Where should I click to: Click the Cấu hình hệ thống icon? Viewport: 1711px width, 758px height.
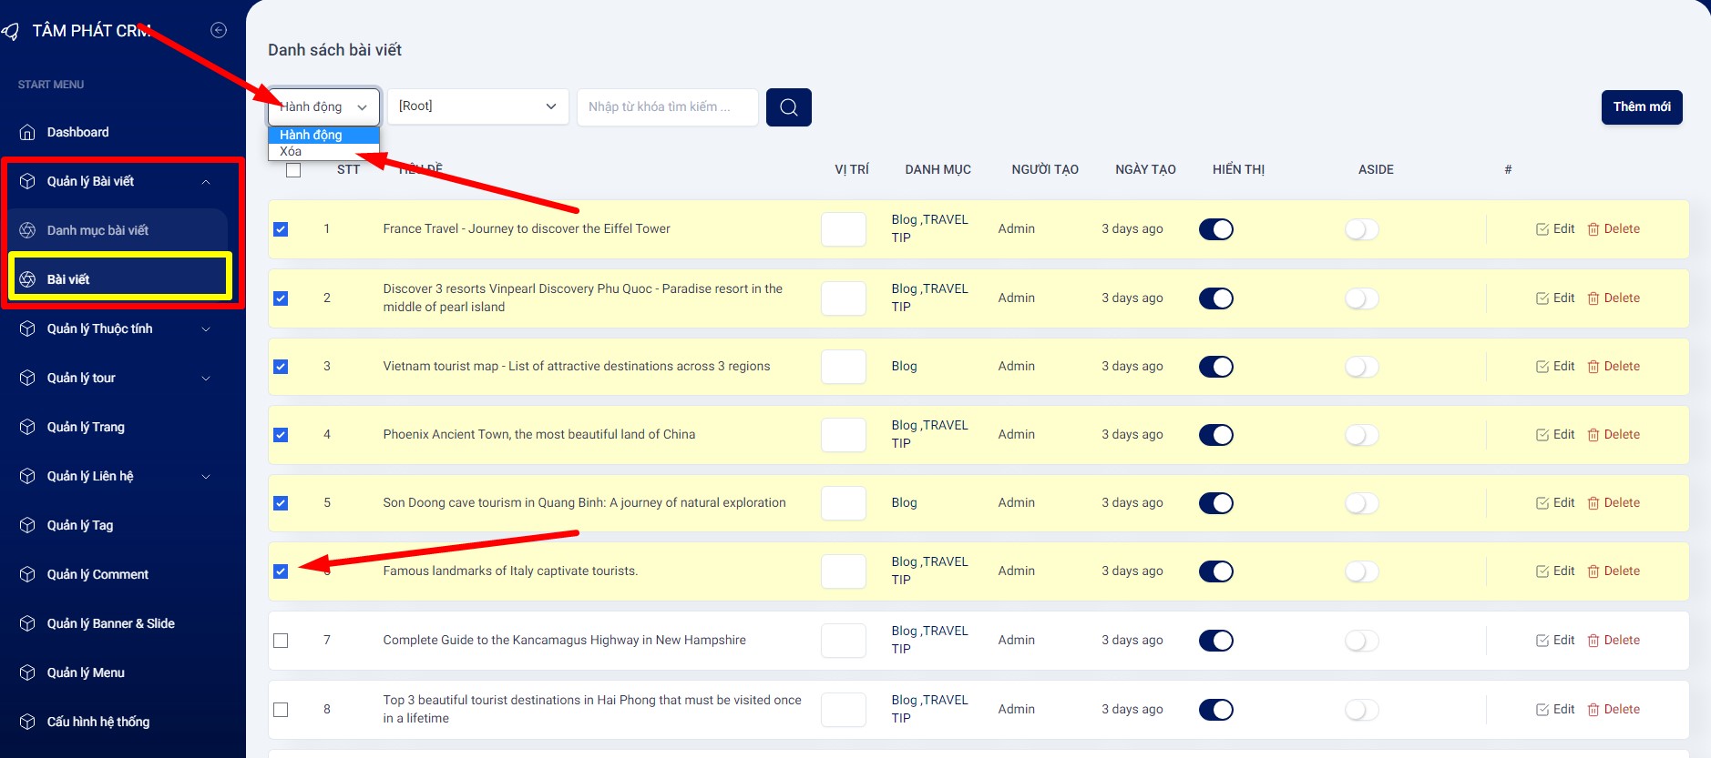27,722
